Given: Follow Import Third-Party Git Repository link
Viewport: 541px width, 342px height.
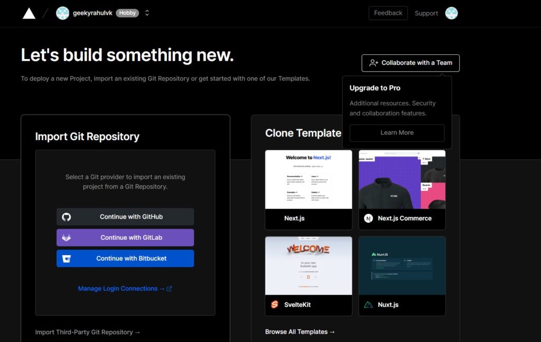Looking at the screenshot, I should pos(88,332).
